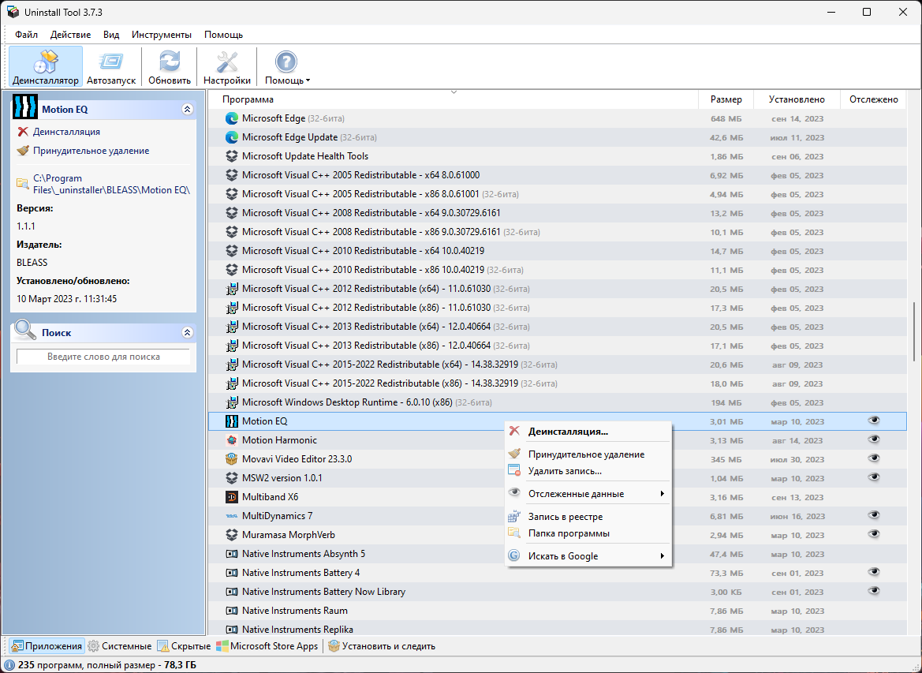Choose Запись в реестре context entry

pyautogui.click(x=588, y=517)
